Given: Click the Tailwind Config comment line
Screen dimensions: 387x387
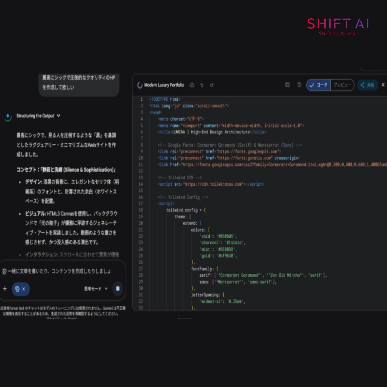Looking at the screenshot, I should (x=183, y=197).
